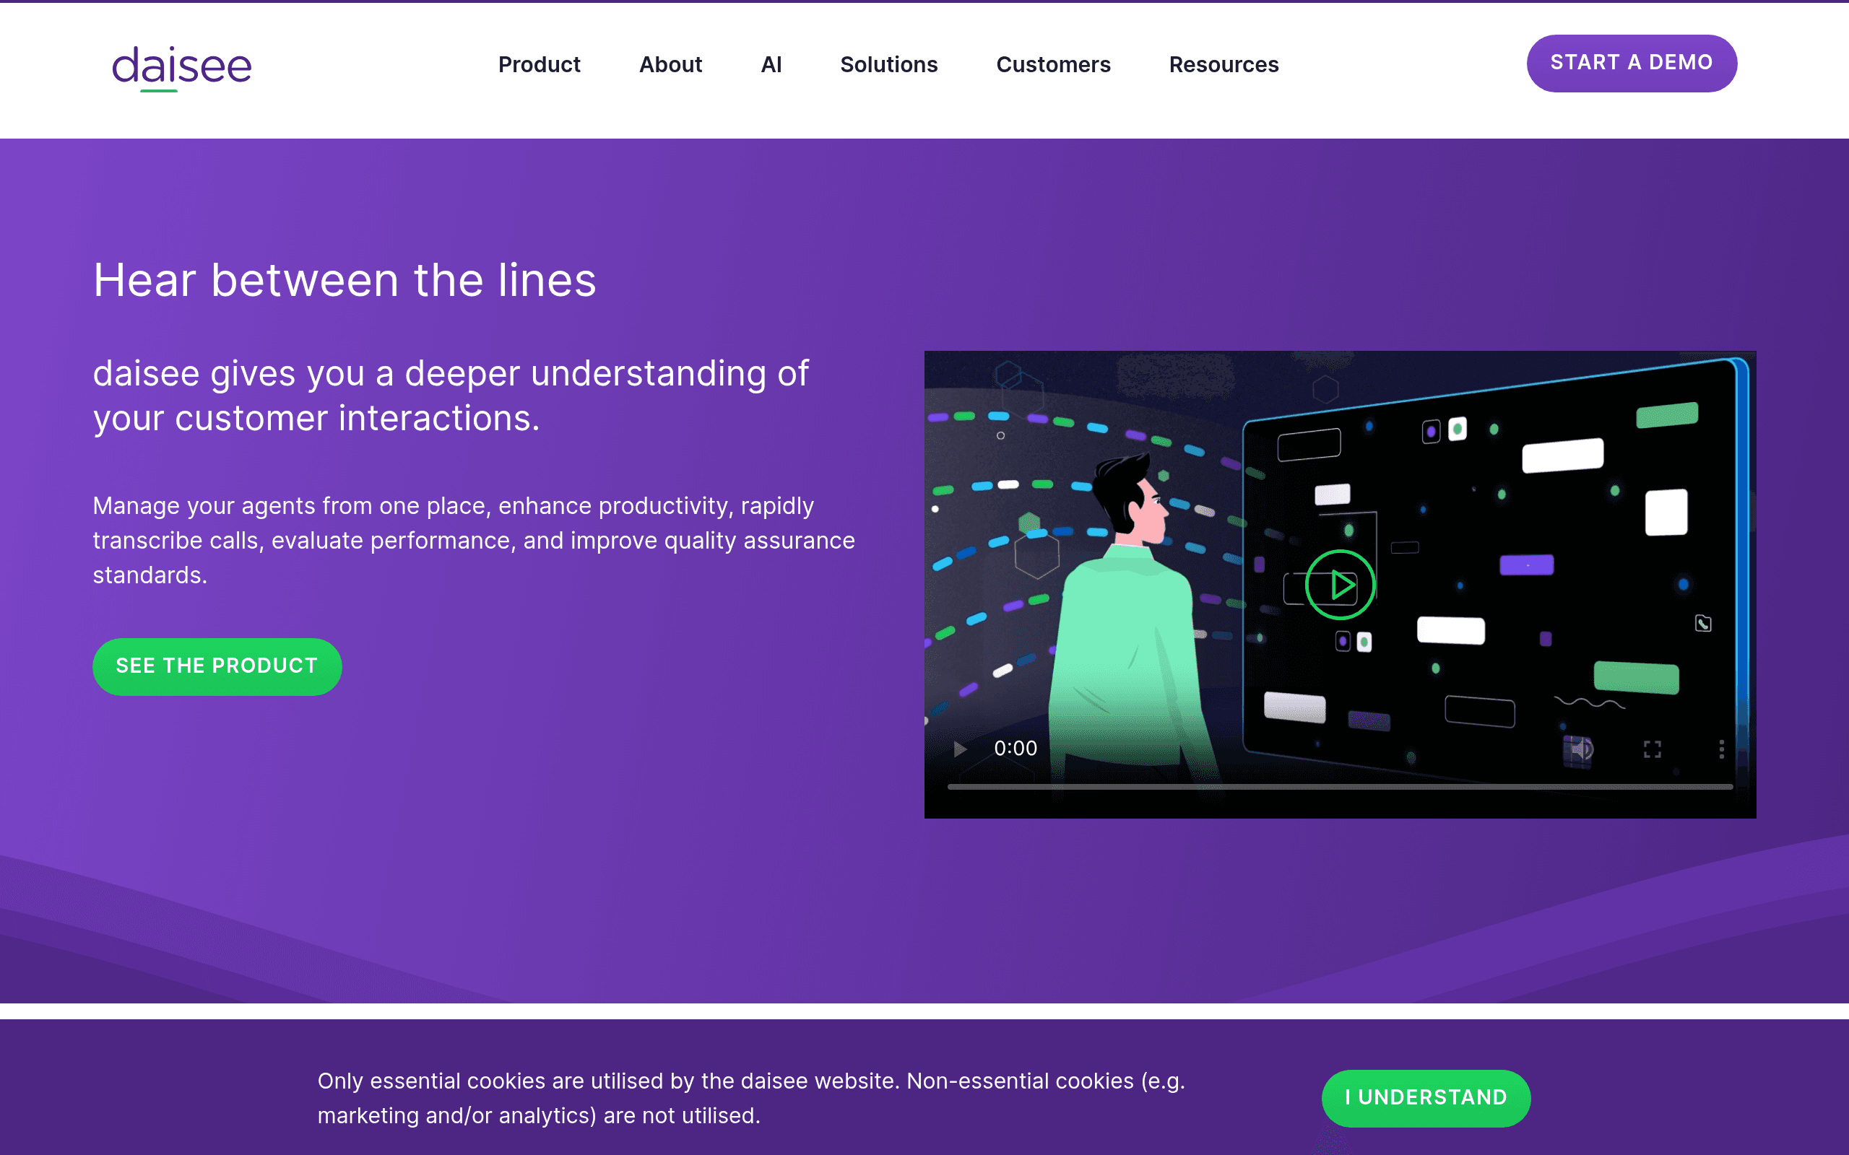Open the video's three-dot options menu

point(1721,749)
